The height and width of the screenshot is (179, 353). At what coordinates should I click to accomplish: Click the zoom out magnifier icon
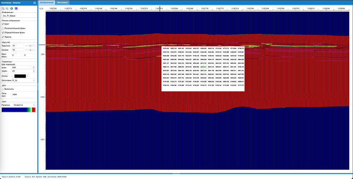click(7, 8)
